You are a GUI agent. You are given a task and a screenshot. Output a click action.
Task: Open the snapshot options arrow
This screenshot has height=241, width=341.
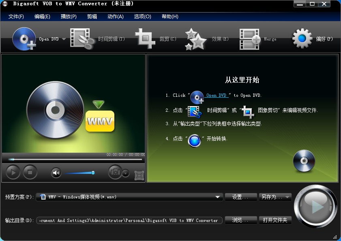[x=125, y=173]
